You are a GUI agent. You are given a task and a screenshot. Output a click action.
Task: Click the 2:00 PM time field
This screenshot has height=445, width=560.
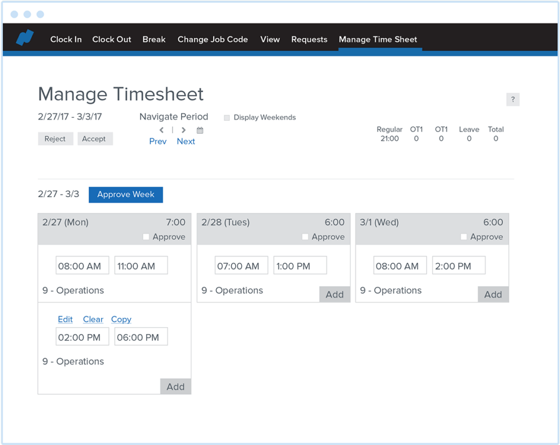[459, 265]
